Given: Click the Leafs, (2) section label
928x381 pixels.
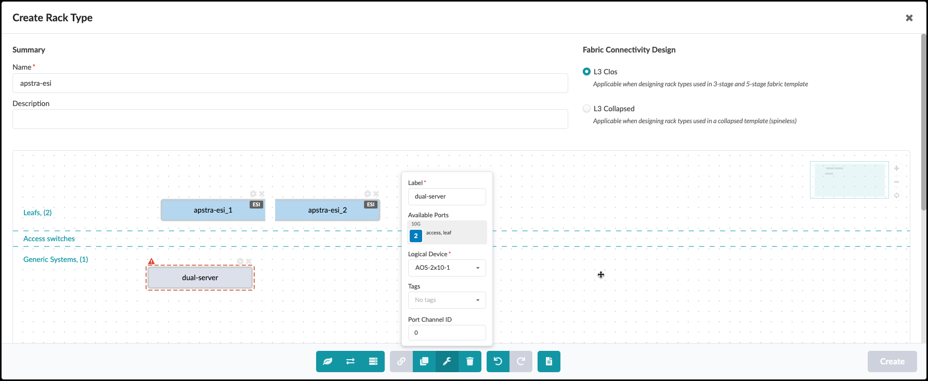Looking at the screenshot, I should 37,213.
